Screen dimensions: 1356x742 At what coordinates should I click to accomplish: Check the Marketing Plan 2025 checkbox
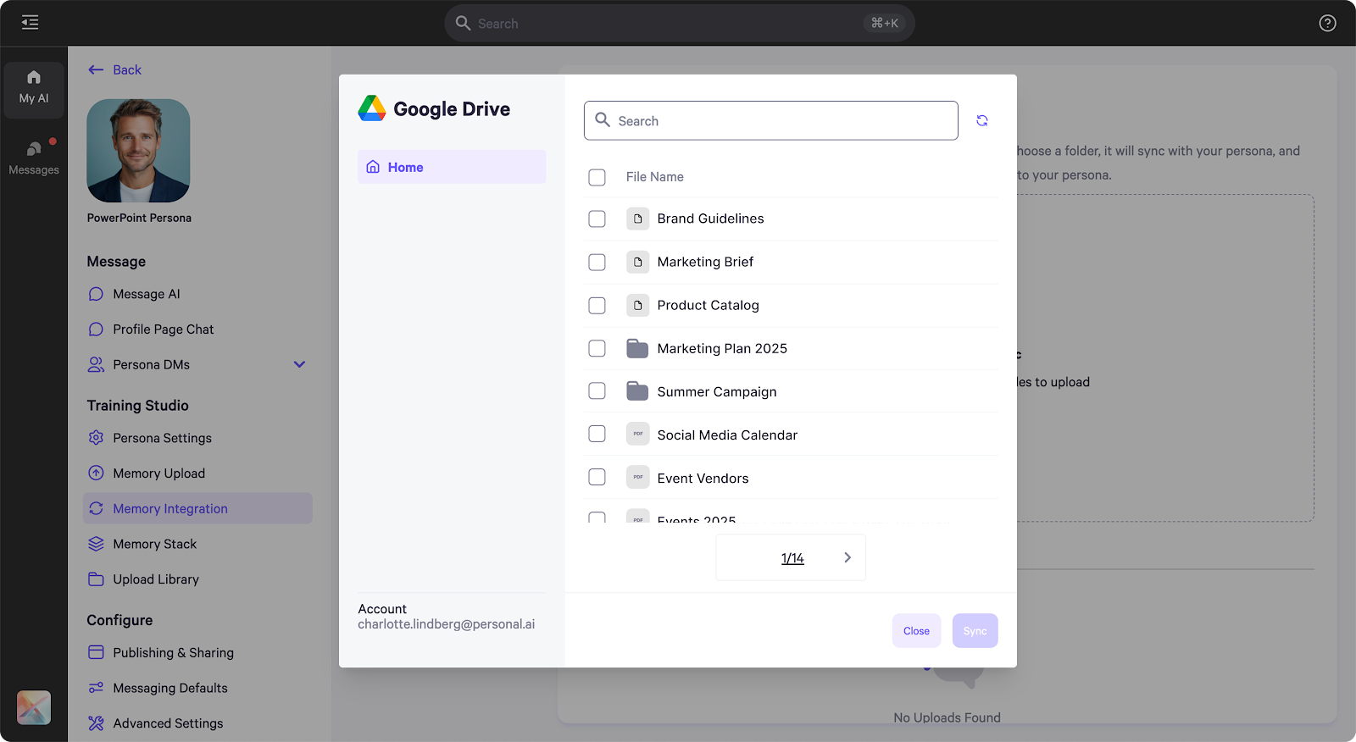[x=597, y=348]
